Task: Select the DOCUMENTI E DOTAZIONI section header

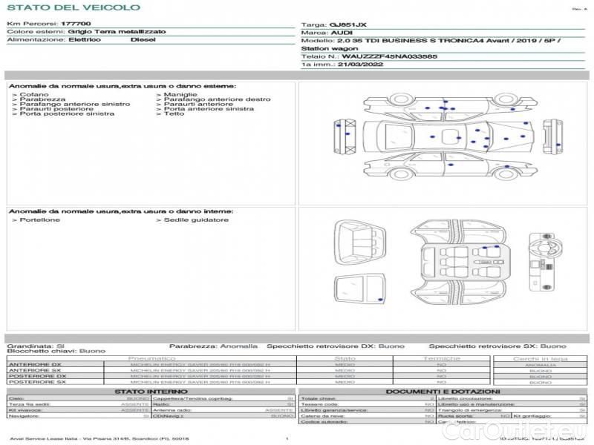Action: tap(443, 392)
